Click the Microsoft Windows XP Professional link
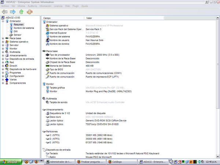Viewport: 220px width, 165px height. click(104, 26)
